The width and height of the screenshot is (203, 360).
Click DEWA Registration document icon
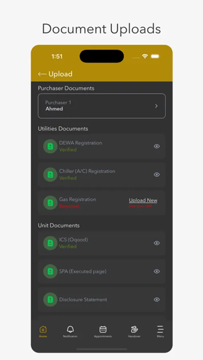pyautogui.click(x=50, y=146)
